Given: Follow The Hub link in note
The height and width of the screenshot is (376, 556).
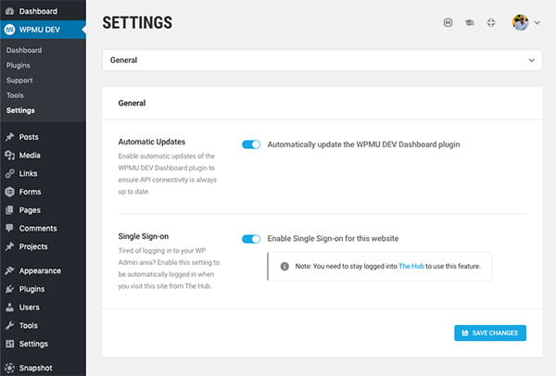Looking at the screenshot, I should [x=410, y=266].
